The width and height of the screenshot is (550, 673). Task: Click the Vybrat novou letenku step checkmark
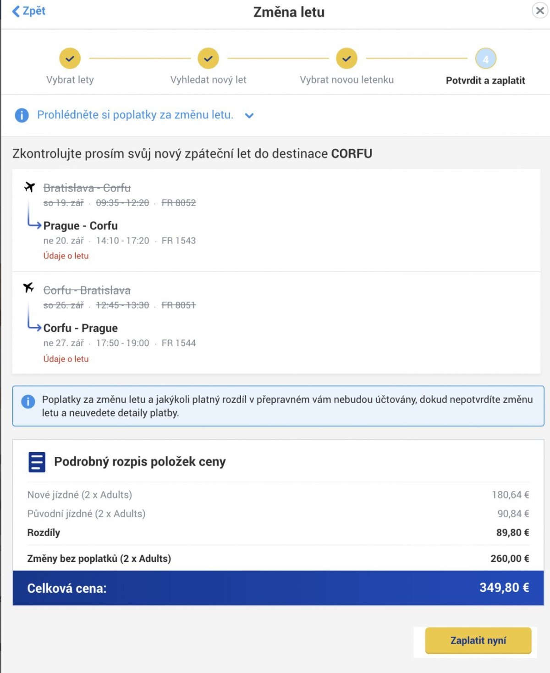click(346, 59)
